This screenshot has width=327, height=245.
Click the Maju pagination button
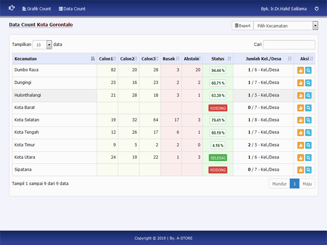307,184
